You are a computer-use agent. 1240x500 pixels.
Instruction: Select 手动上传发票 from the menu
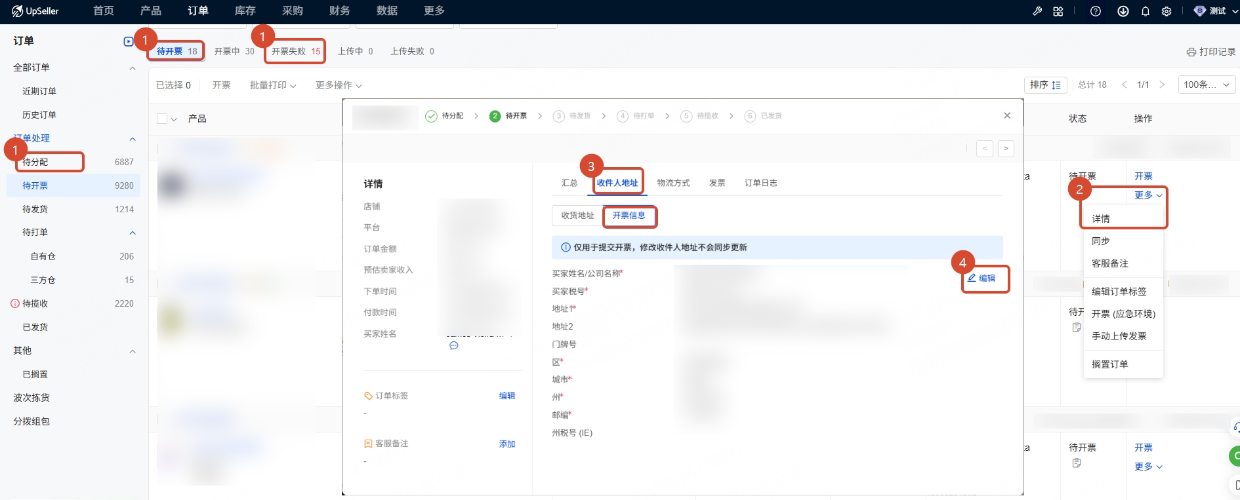coord(1119,336)
